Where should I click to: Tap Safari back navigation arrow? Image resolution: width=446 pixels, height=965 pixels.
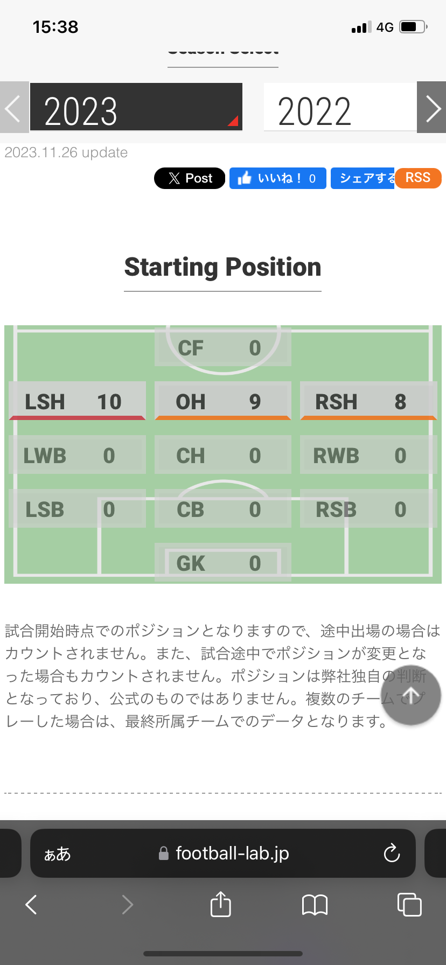pos(31,905)
